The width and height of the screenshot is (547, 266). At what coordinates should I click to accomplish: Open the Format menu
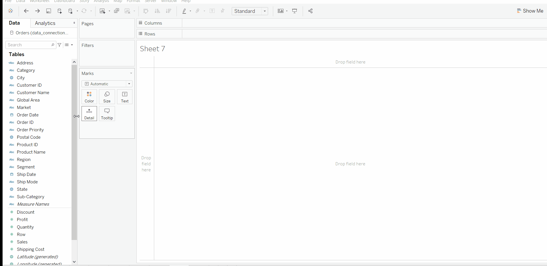coord(134,1)
